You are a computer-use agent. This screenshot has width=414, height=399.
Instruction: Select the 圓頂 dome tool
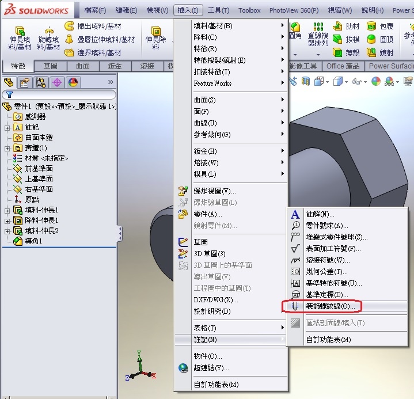[380, 39]
